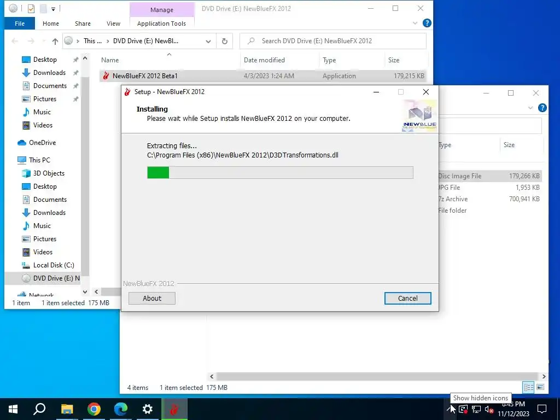560x420 pixels.
Task: Open Downloads in Quick access
Action: point(49,73)
